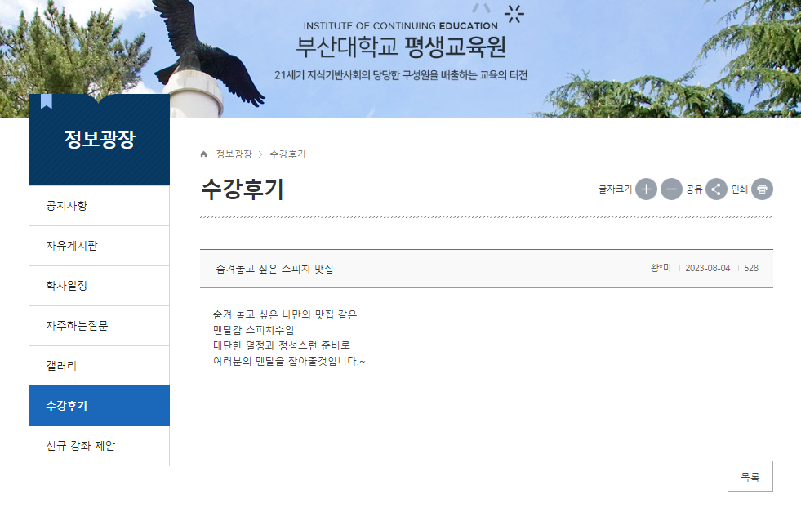Open 자유게시판 in the sidebar
The width and height of the screenshot is (801, 508).
[99, 246]
